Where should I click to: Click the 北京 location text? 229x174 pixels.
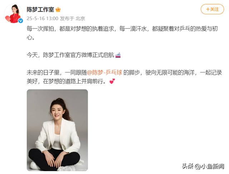point(80,18)
